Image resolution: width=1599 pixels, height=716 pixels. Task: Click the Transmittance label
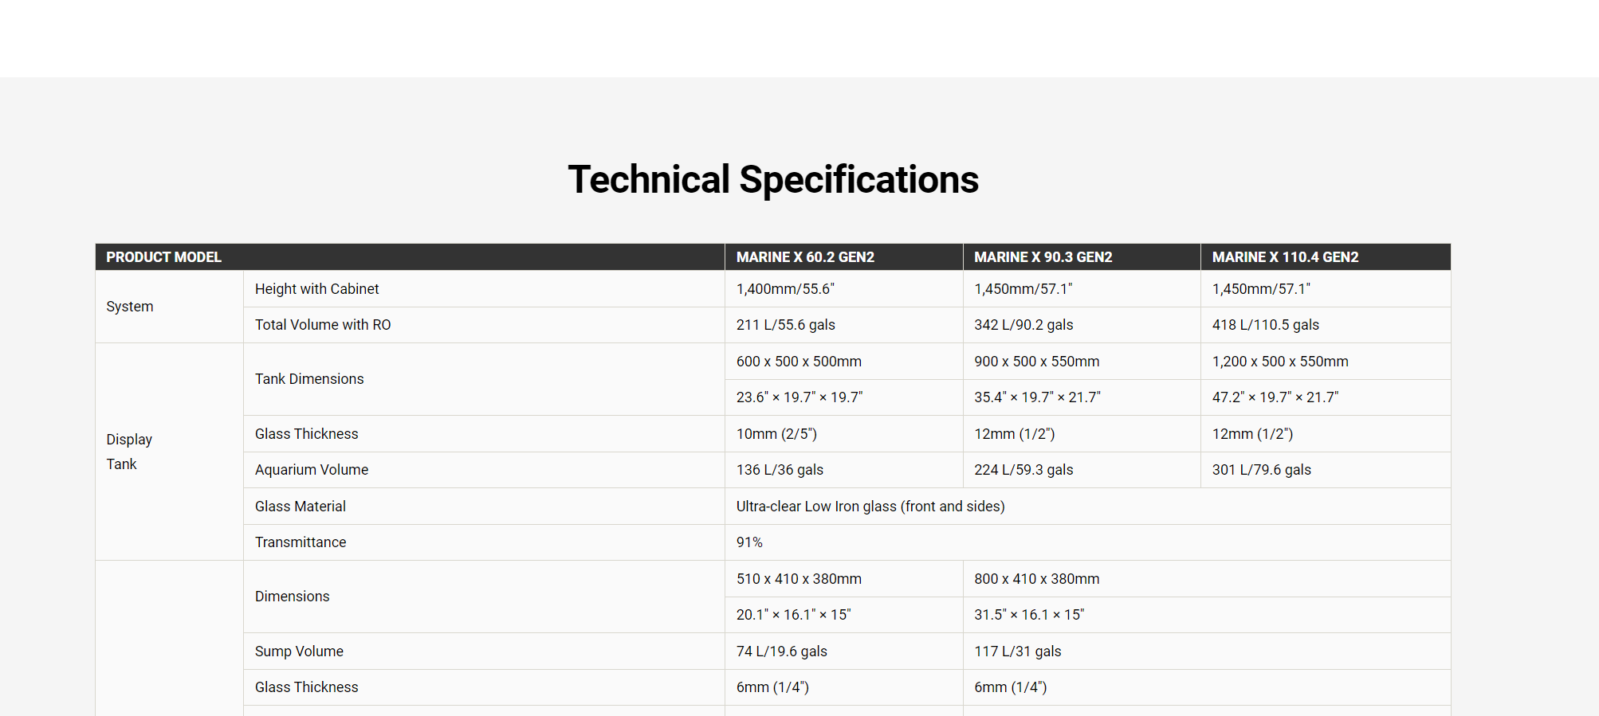(x=301, y=542)
